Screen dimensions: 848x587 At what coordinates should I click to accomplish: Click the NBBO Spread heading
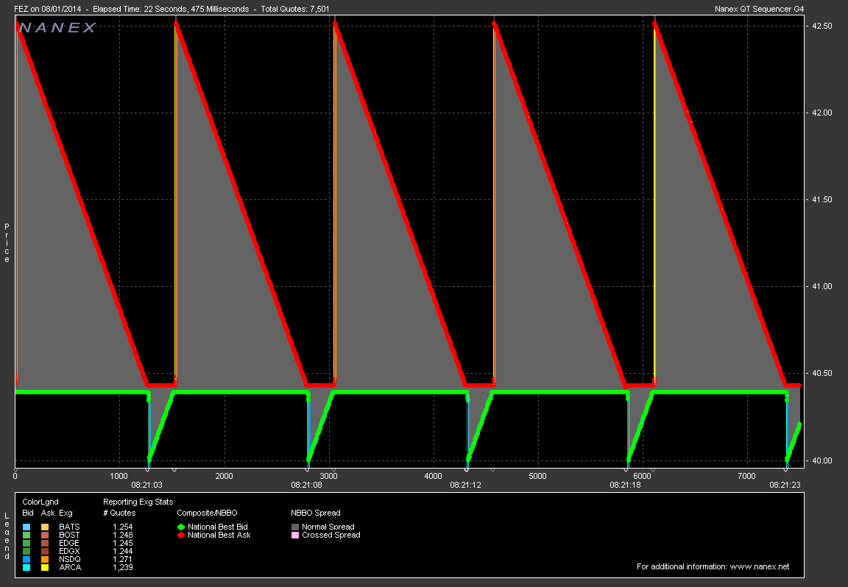(x=316, y=513)
